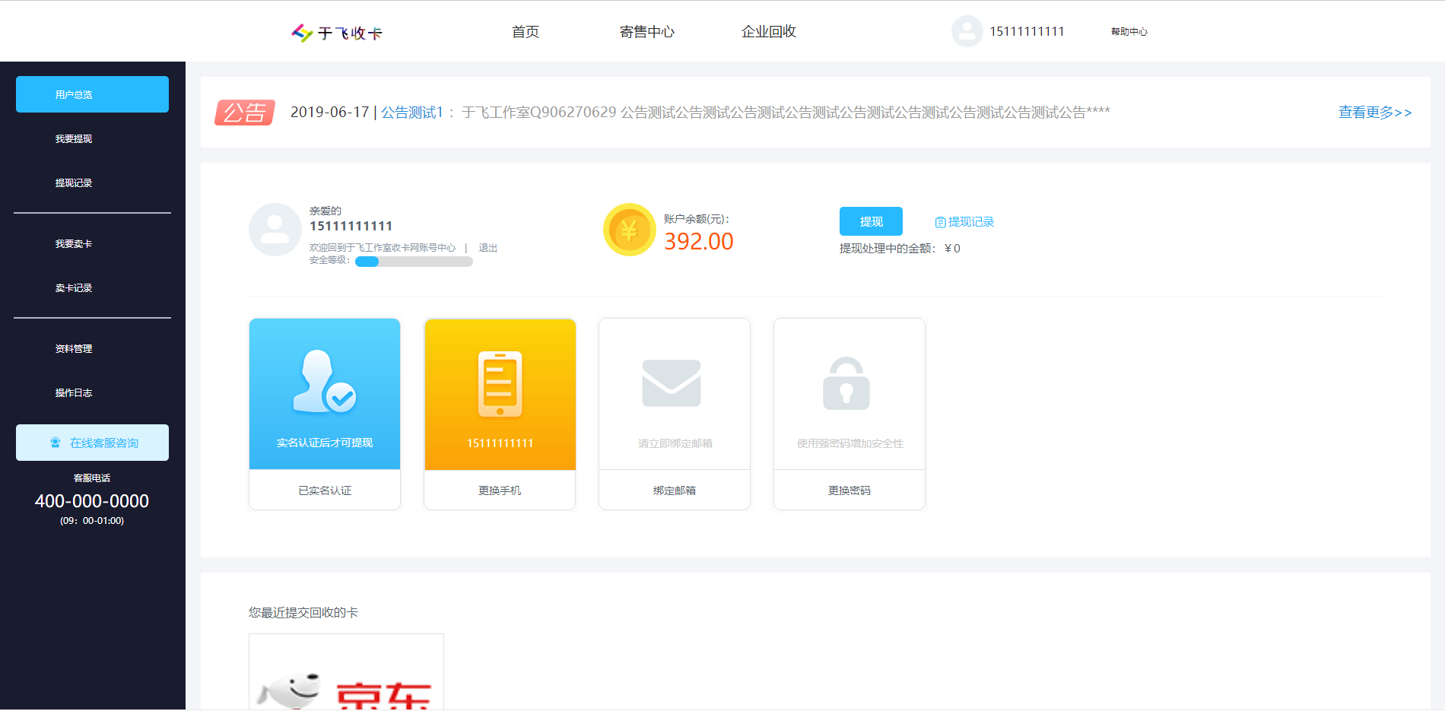Open 首页 in the top navigation
Viewport: 1445px width, 711px height.
[x=525, y=32]
